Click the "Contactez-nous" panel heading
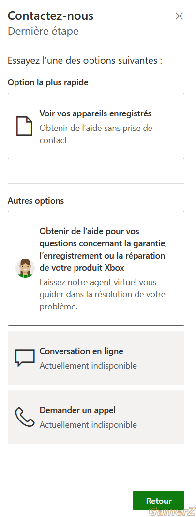 (x=51, y=16)
